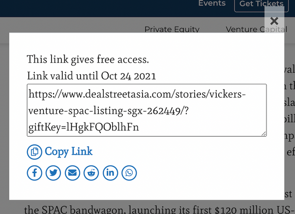Click the Copy Link text
The image size is (295, 214).
(69, 152)
